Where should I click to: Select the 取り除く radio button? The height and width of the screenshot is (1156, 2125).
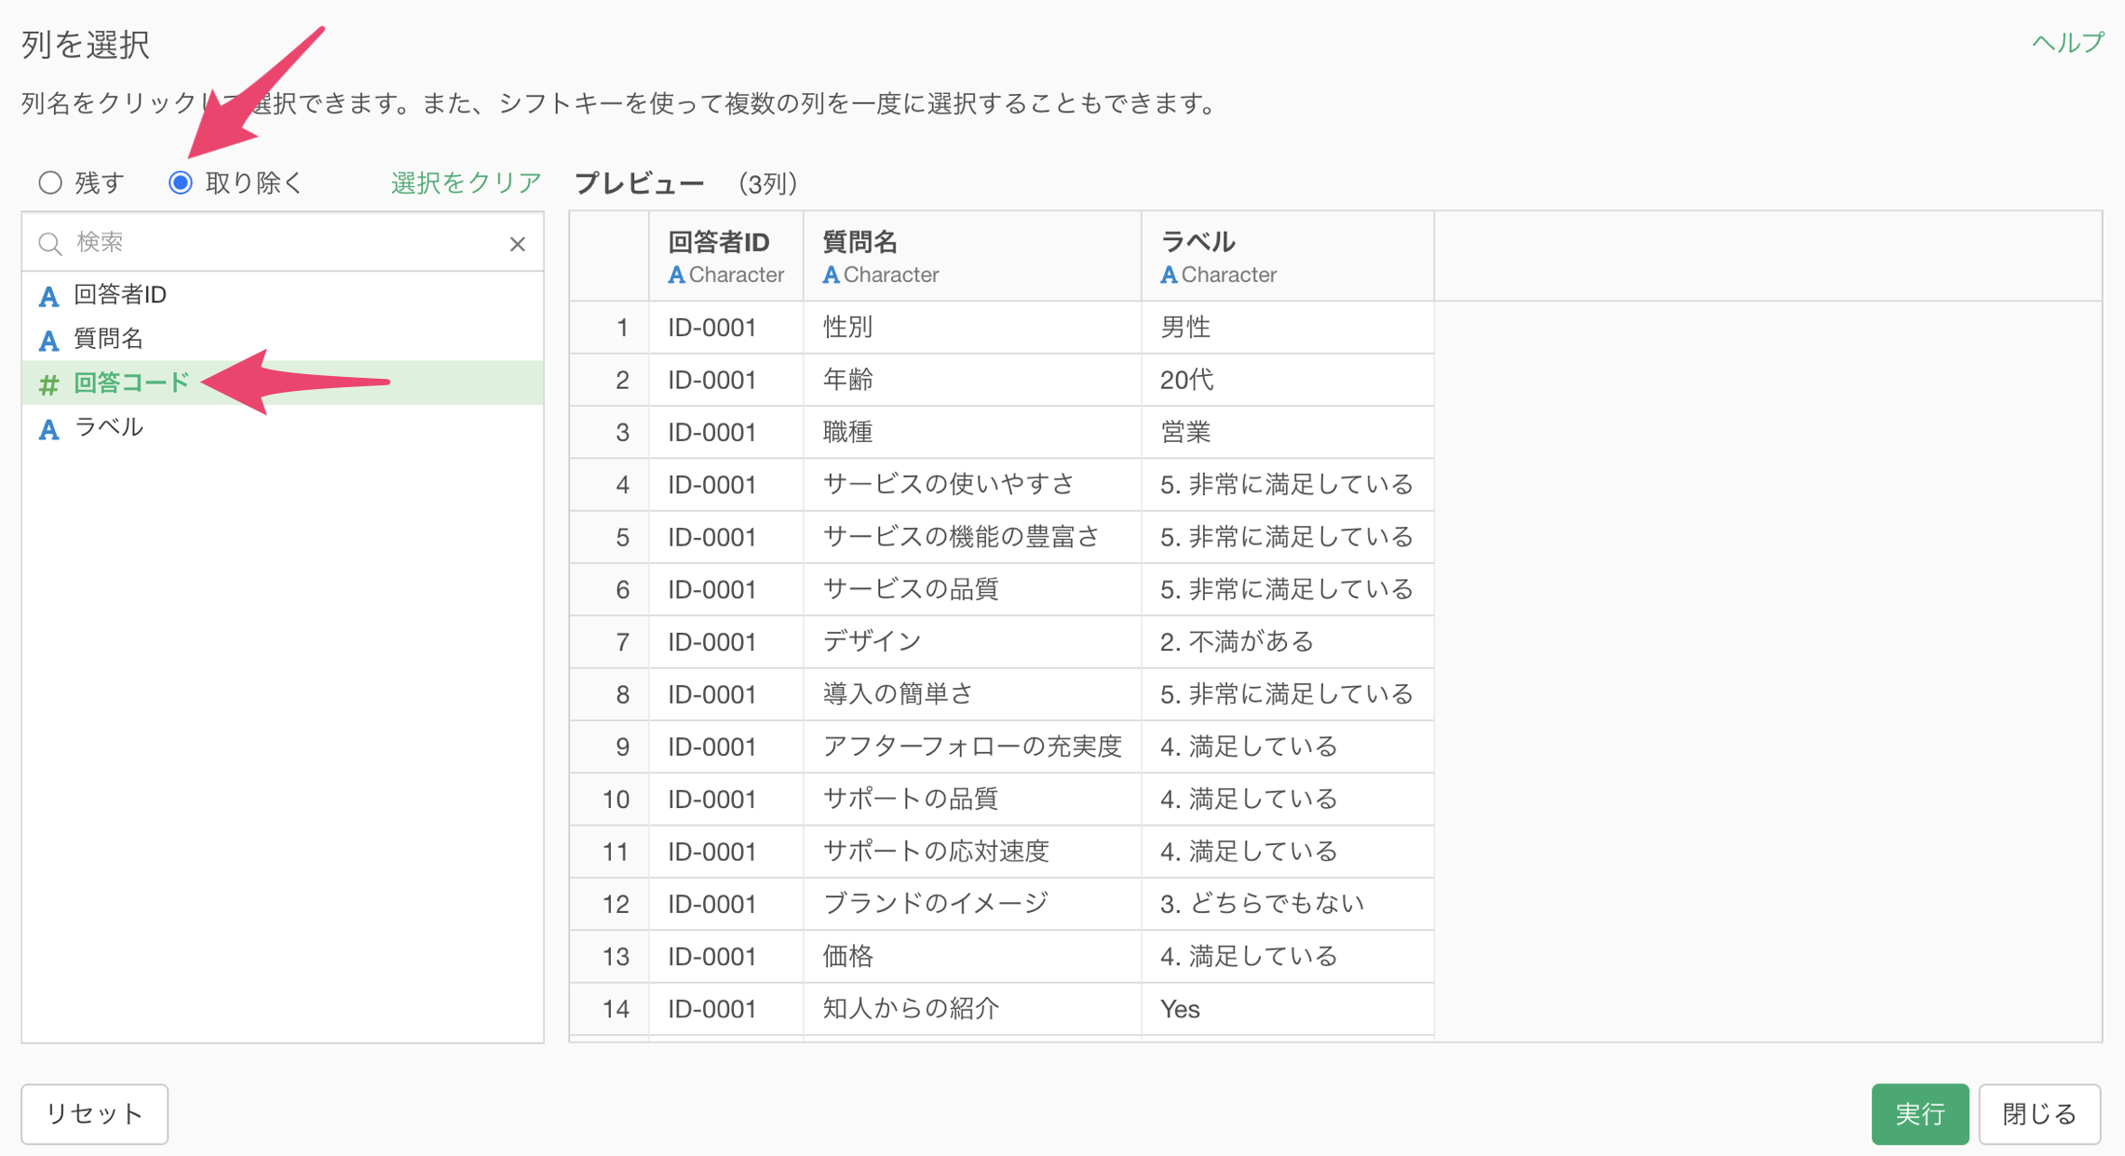point(181,182)
